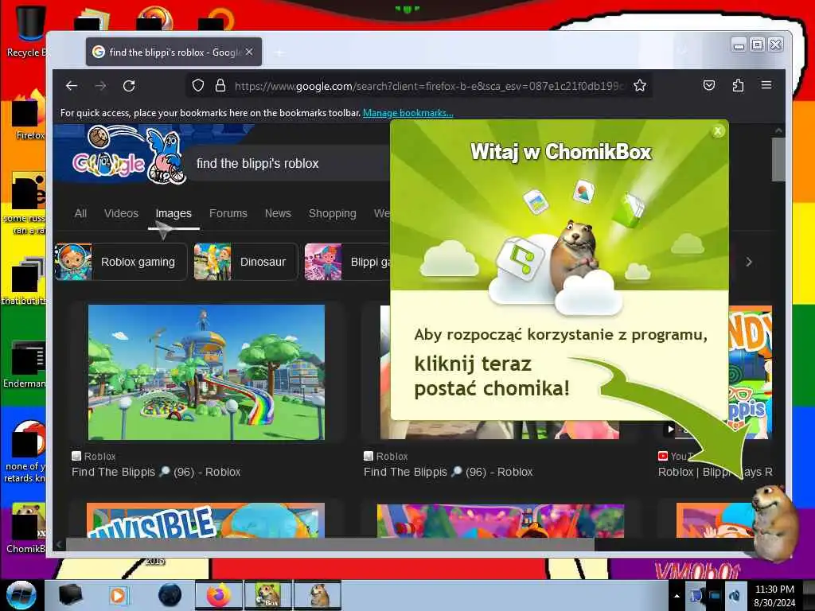Screen dimensions: 815x611
Task: Click scrollbar up arrow at top right
Action: click(778, 130)
